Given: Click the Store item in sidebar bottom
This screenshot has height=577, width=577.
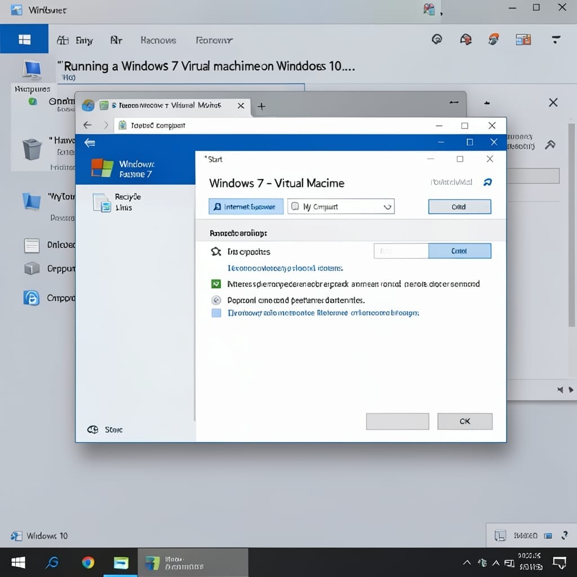Looking at the screenshot, I should 105,429.
